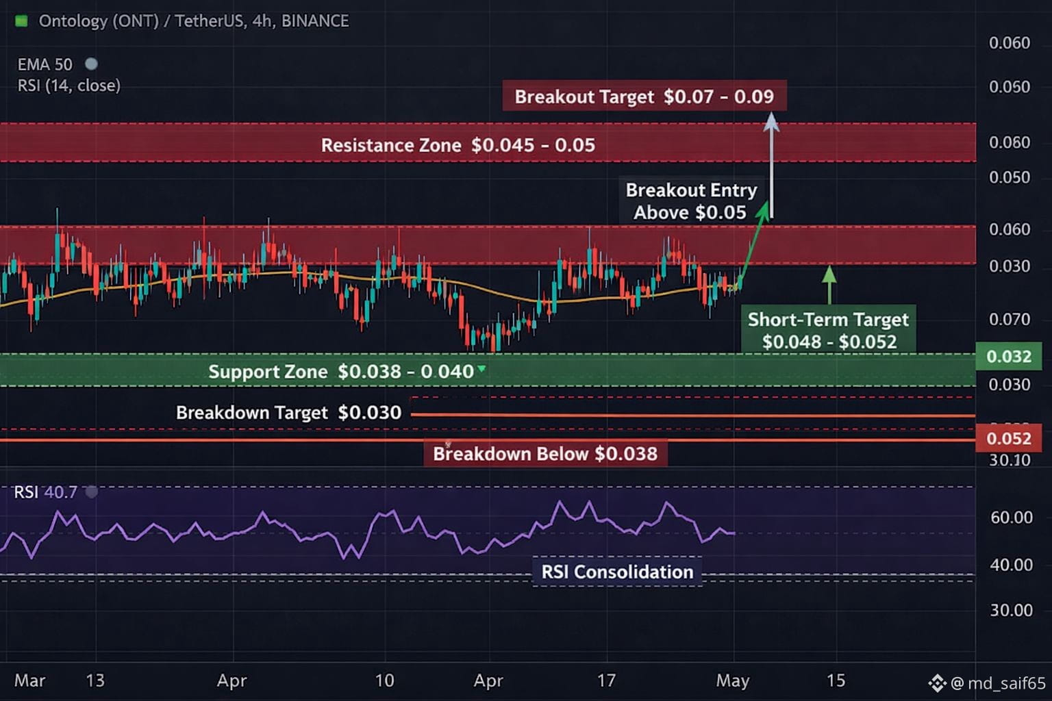
Task: Click the 10 date label on time axis
Action: pos(385,680)
